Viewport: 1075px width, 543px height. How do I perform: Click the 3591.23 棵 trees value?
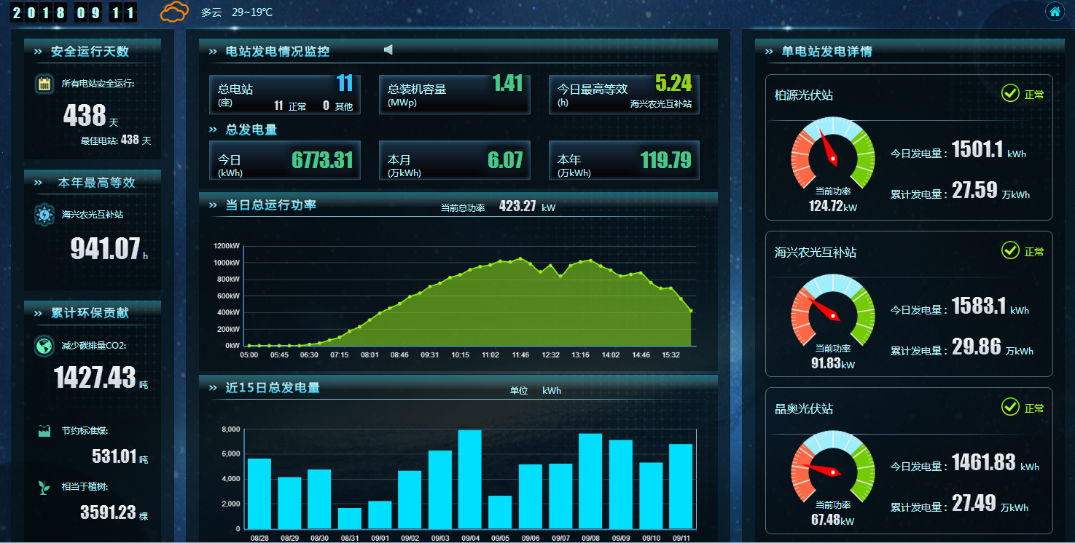coord(114,512)
